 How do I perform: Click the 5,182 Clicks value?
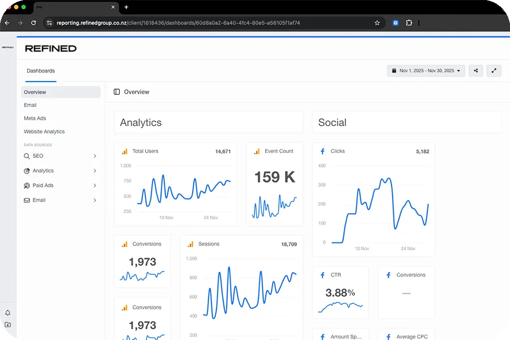click(423, 151)
